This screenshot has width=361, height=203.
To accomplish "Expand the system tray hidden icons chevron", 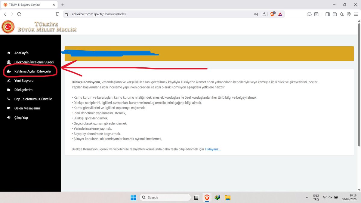I will (307, 197).
